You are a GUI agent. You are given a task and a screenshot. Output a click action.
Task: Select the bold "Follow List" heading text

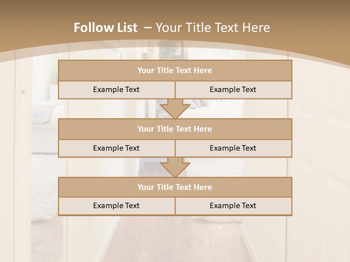point(106,28)
